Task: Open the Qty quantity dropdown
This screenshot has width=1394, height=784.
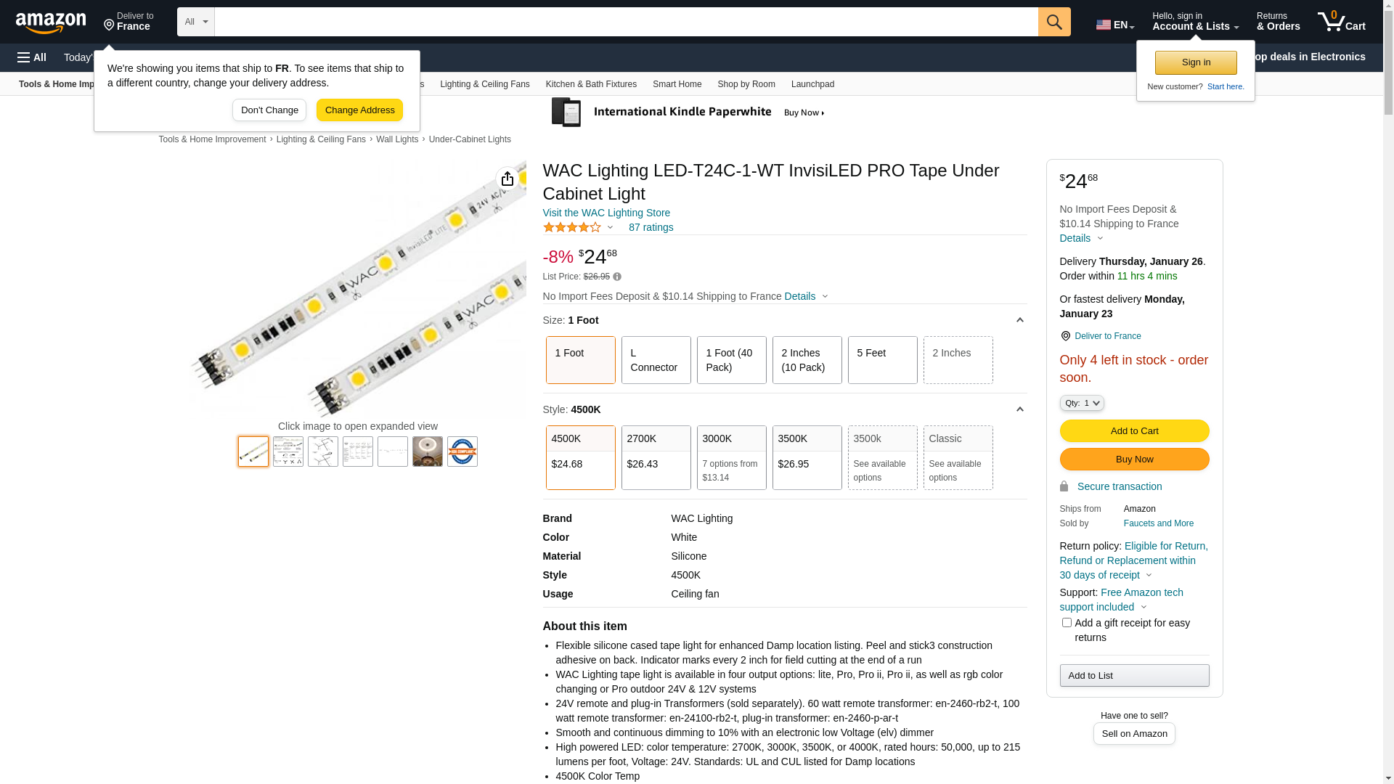Action: [1081, 403]
